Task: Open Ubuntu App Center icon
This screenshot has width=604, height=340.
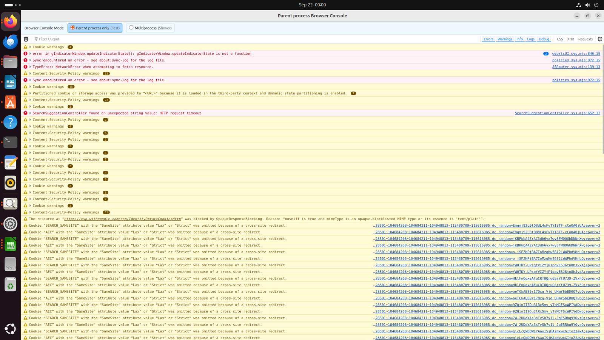Action: (10, 102)
